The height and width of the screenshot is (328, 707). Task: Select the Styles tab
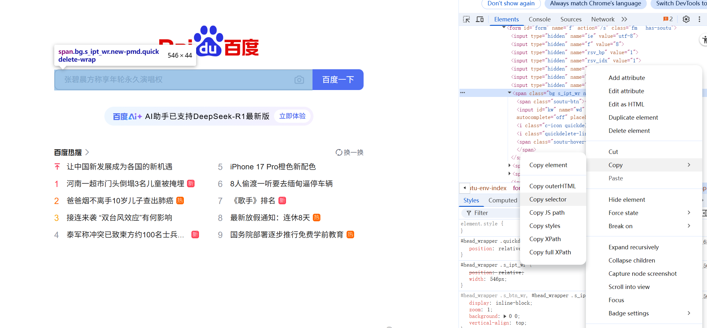click(471, 200)
